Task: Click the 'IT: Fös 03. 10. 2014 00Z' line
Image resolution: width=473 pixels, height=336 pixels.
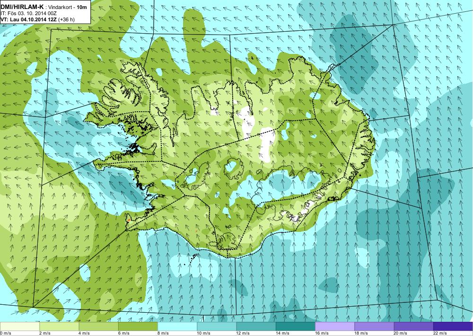Action: point(29,13)
